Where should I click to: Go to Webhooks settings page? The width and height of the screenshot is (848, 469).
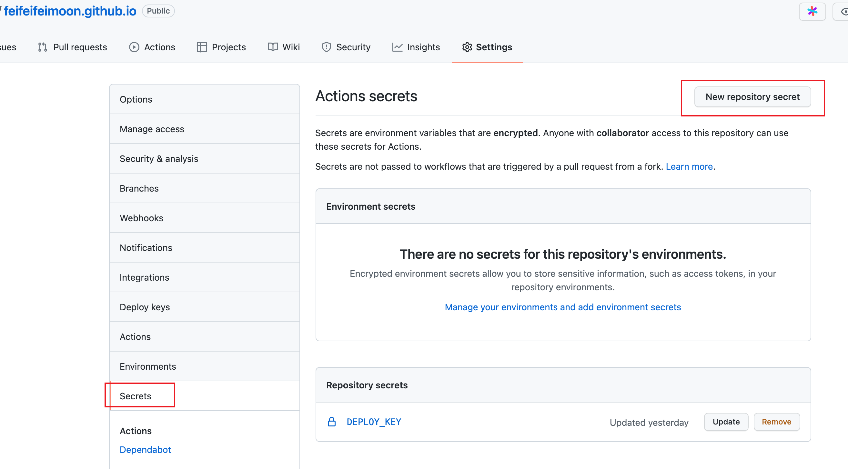pyautogui.click(x=141, y=218)
